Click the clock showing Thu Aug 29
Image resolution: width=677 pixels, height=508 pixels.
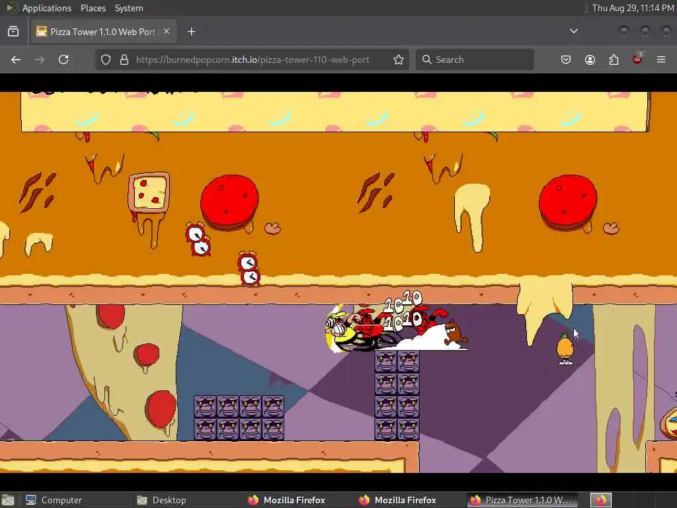(x=633, y=8)
